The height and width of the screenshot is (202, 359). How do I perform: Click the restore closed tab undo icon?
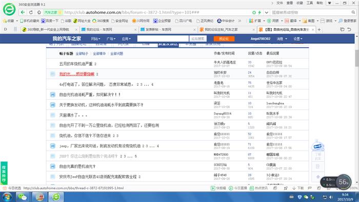coord(349,29)
